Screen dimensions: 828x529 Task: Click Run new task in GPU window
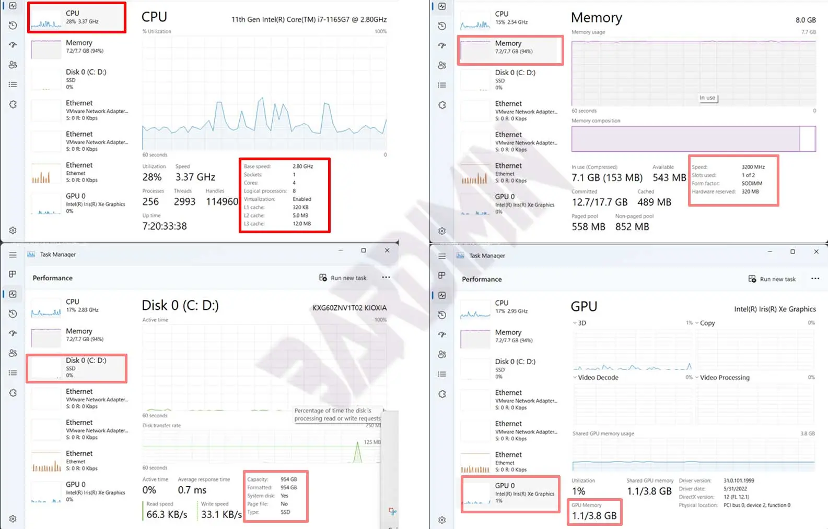pyautogui.click(x=772, y=279)
